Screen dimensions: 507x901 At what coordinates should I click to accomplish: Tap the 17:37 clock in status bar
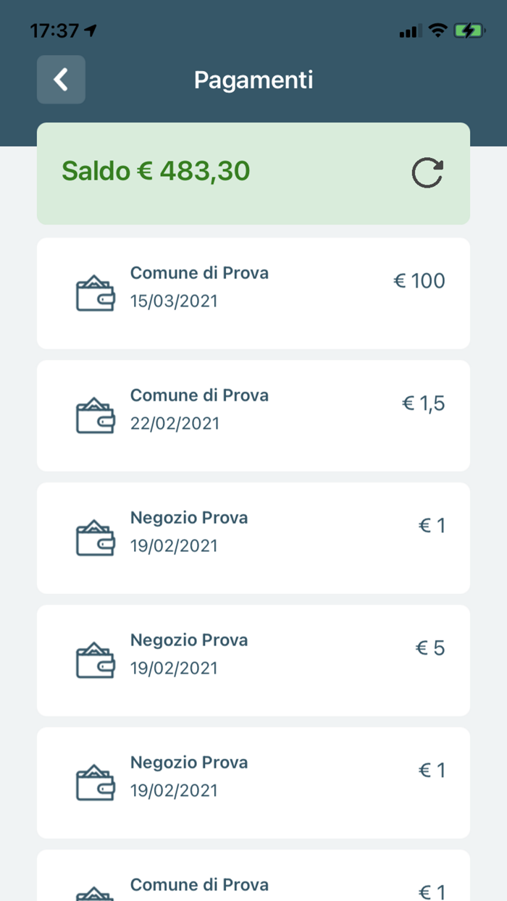tap(54, 30)
